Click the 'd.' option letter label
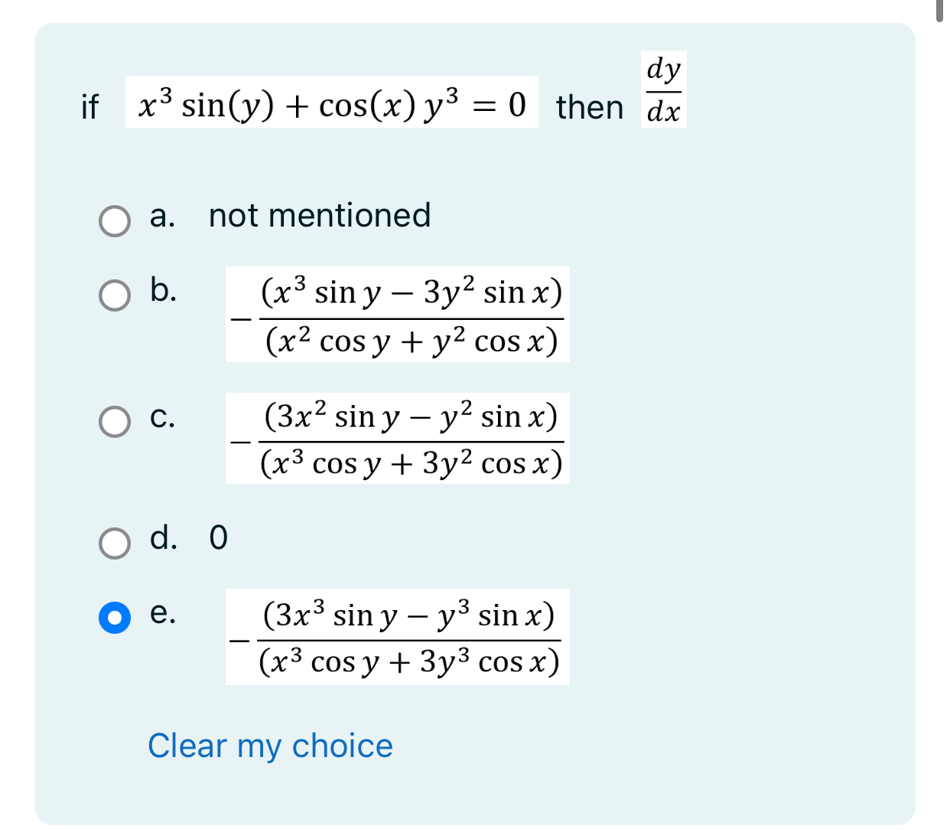950x829 pixels. [164, 537]
